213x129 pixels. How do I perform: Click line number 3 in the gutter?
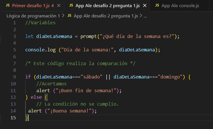tap(15, 36)
